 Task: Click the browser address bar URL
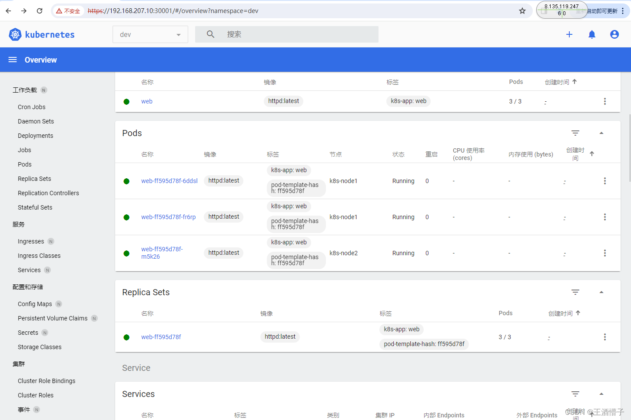(173, 11)
